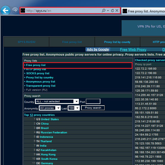The image size is (165, 165).
Task: Open the India proxy link
Action: tap(43, 146)
